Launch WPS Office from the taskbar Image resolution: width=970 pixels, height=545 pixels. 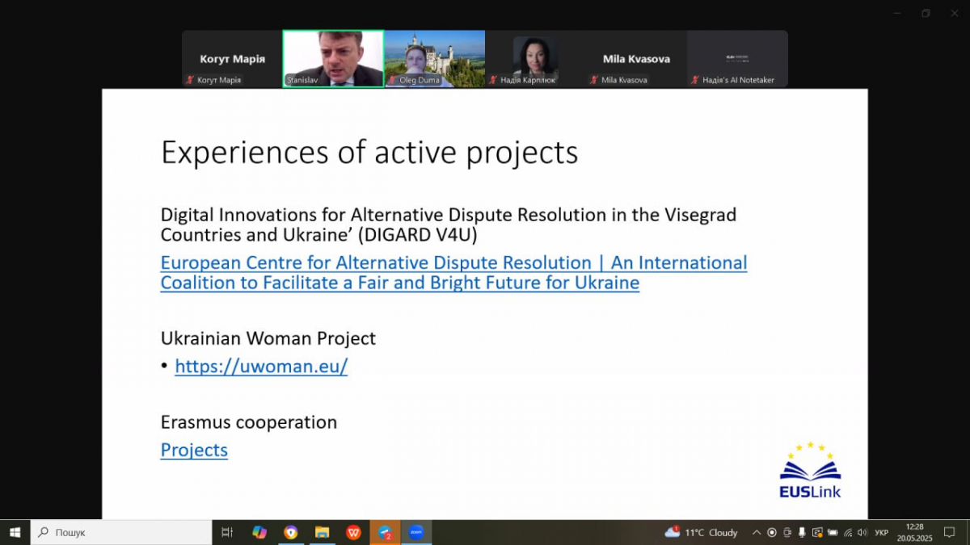coord(353,533)
